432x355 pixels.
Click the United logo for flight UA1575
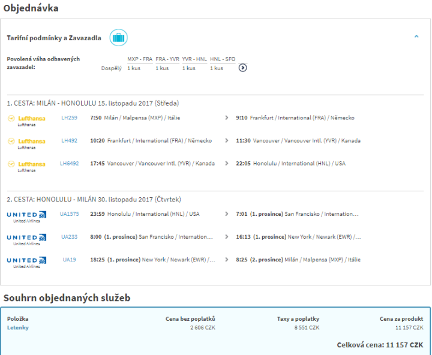tap(26, 215)
